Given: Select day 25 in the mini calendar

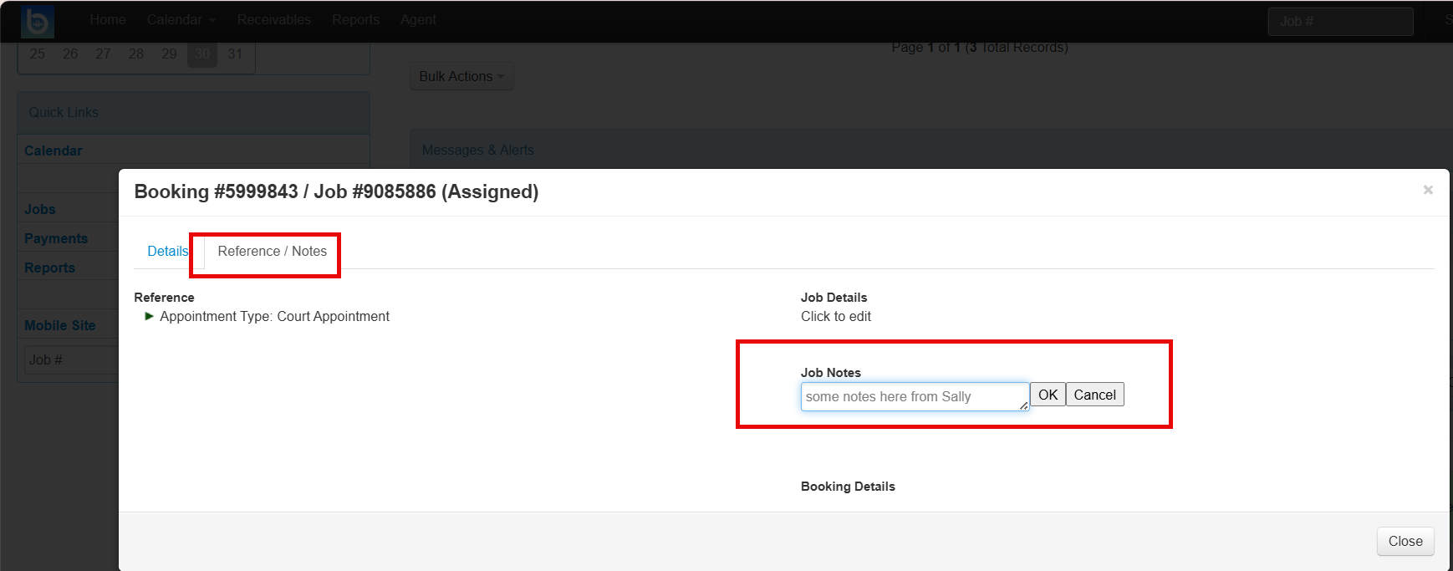Looking at the screenshot, I should (x=38, y=54).
